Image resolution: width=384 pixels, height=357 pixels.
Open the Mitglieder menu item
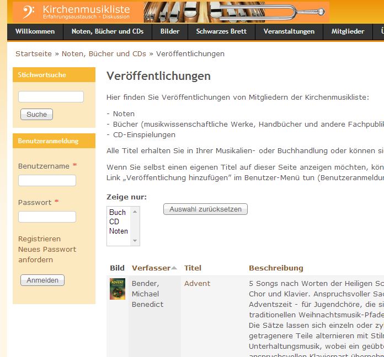[x=348, y=31]
